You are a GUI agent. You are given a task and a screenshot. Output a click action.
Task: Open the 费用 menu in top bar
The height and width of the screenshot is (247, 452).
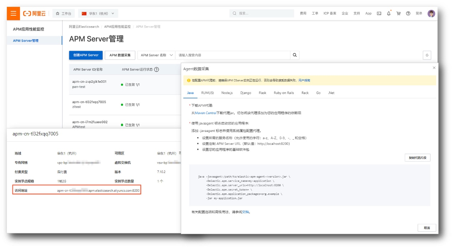303,13
